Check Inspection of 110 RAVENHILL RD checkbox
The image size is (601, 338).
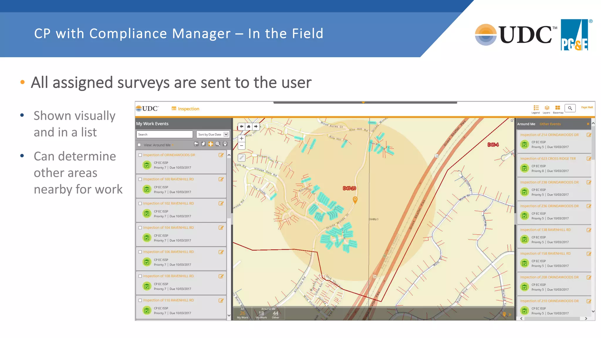140,300
